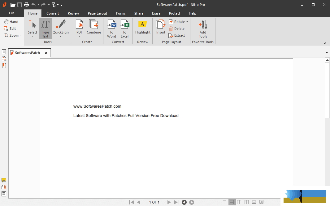Switch to the Forms tab
Viewport: 330px width, 206px height.
121,13
